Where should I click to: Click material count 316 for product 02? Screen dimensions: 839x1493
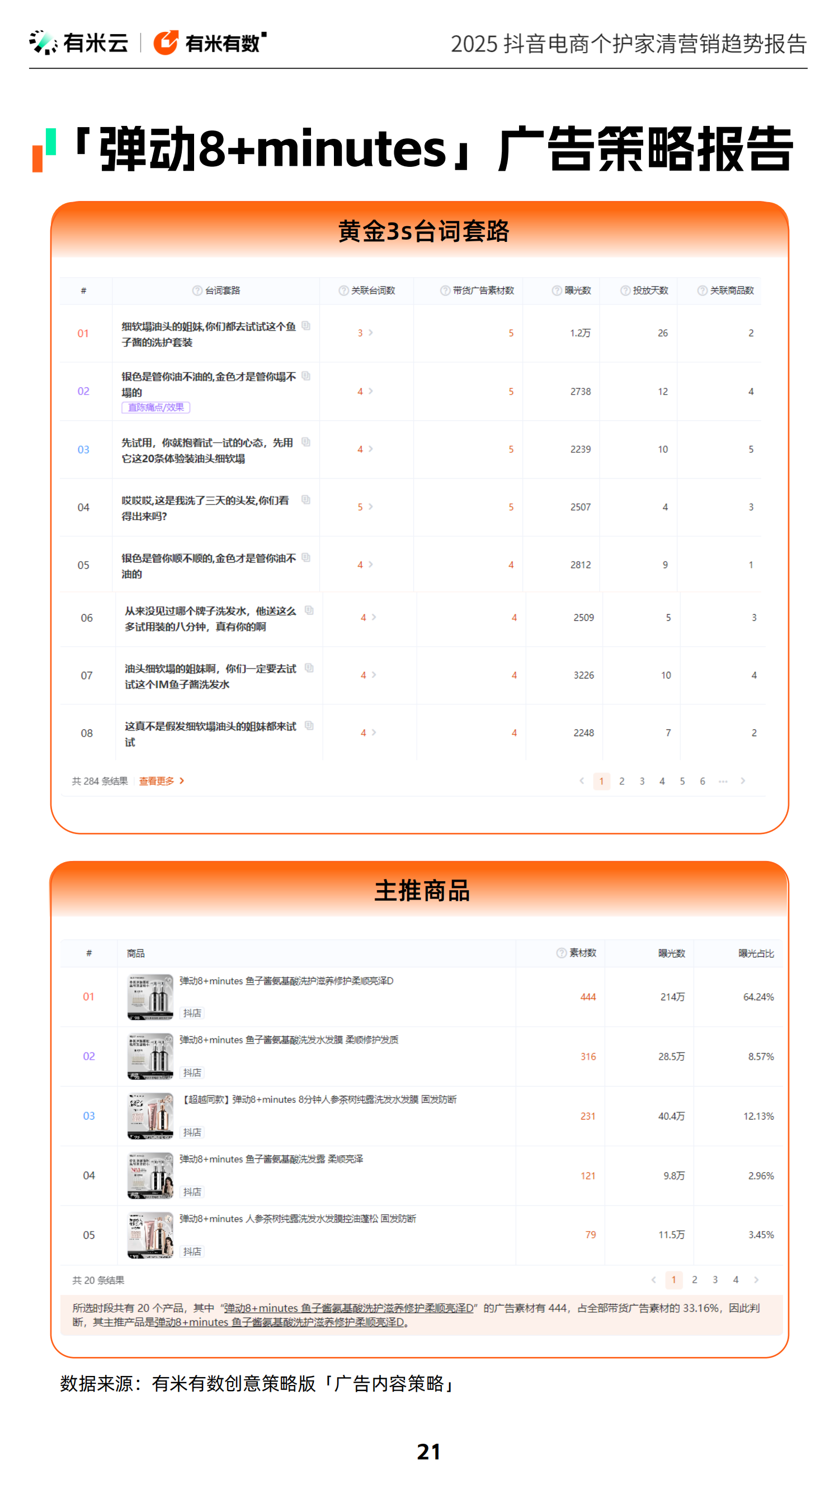588,1056
